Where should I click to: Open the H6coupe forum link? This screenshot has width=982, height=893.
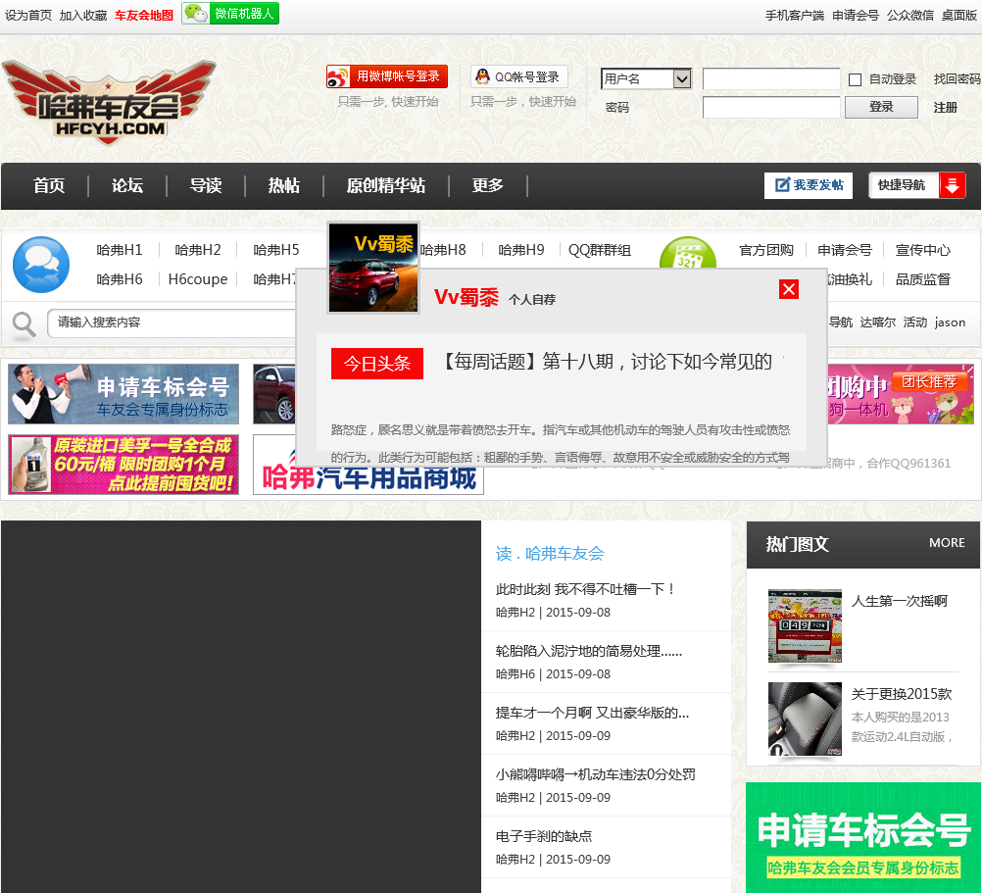[x=197, y=279]
